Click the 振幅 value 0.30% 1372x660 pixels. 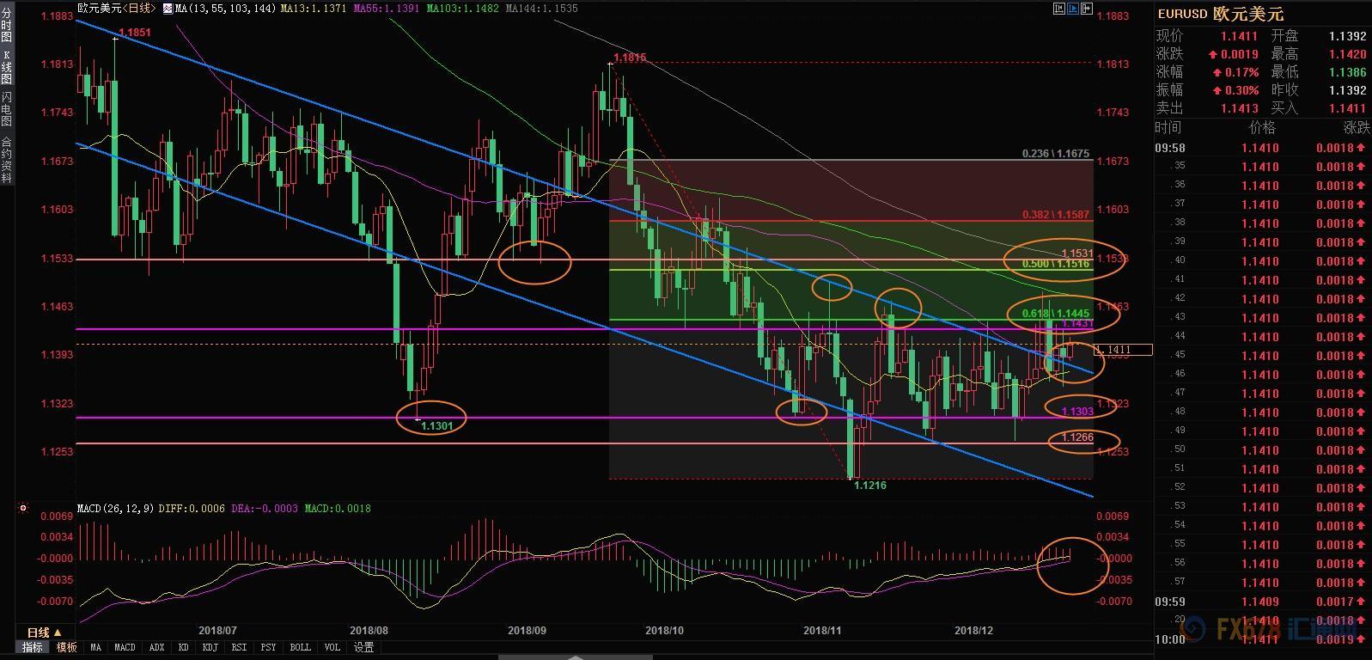pyautogui.click(x=1241, y=90)
